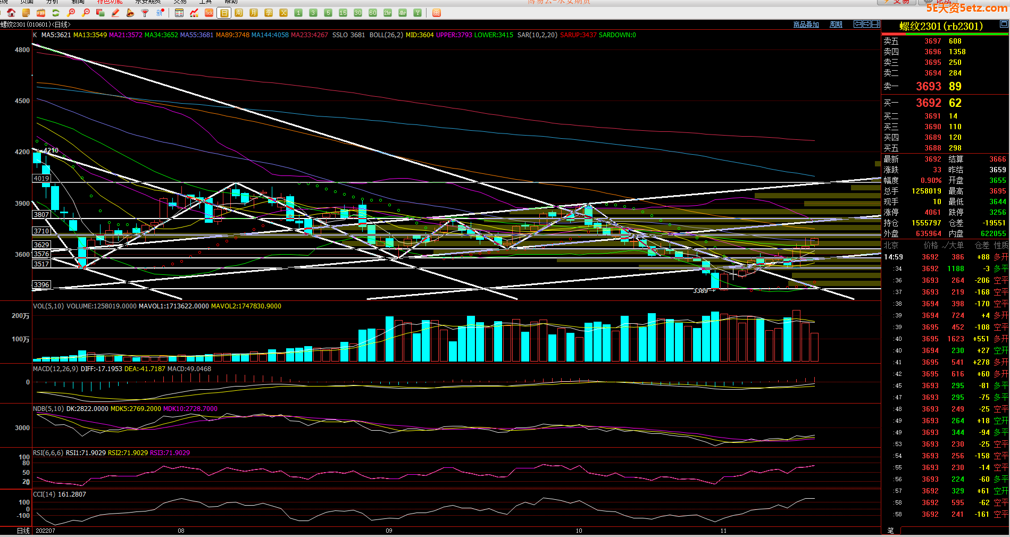This screenshot has height=537, width=1010.
Task: Open the 周期 period dropdown link
Action: coord(836,24)
